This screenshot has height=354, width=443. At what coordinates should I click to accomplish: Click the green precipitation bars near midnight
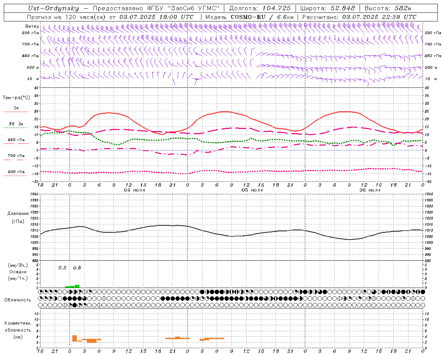click(x=72, y=286)
